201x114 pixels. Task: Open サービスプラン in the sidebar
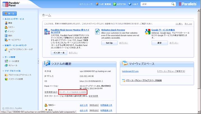click(x=15, y=40)
